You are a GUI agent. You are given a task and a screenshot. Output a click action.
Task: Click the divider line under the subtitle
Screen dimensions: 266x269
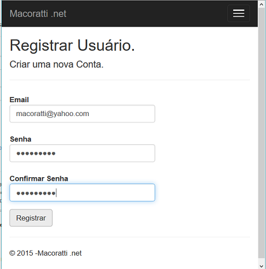pyautogui.click(x=130, y=80)
